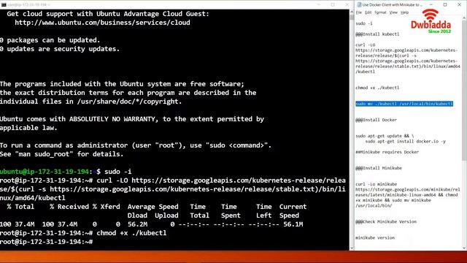Minimize the terminal window
The width and height of the screenshot is (467, 263).
pos(319,5)
